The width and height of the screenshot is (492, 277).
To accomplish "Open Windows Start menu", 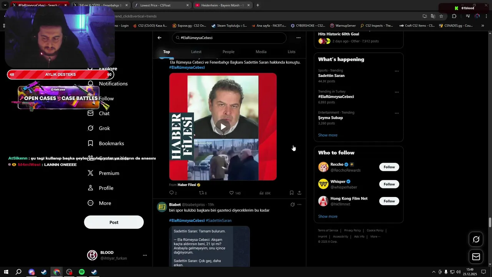I will click(6, 272).
